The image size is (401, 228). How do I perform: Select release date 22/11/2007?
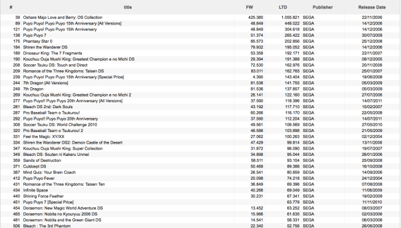372,53
